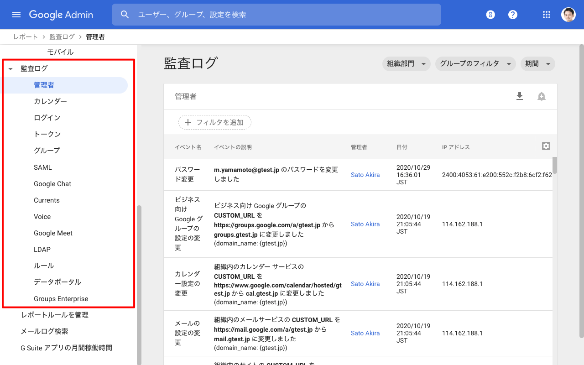This screenshot has height=365, width=584.
Task: Open Sato Akira link in カレンダー設定 row
Action: coord(365,284)
